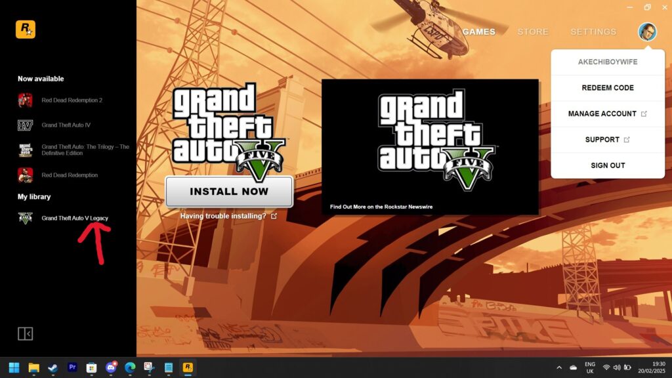Click SIGN OUT in the account menu

pyautogui.click(x=608, y=165)
